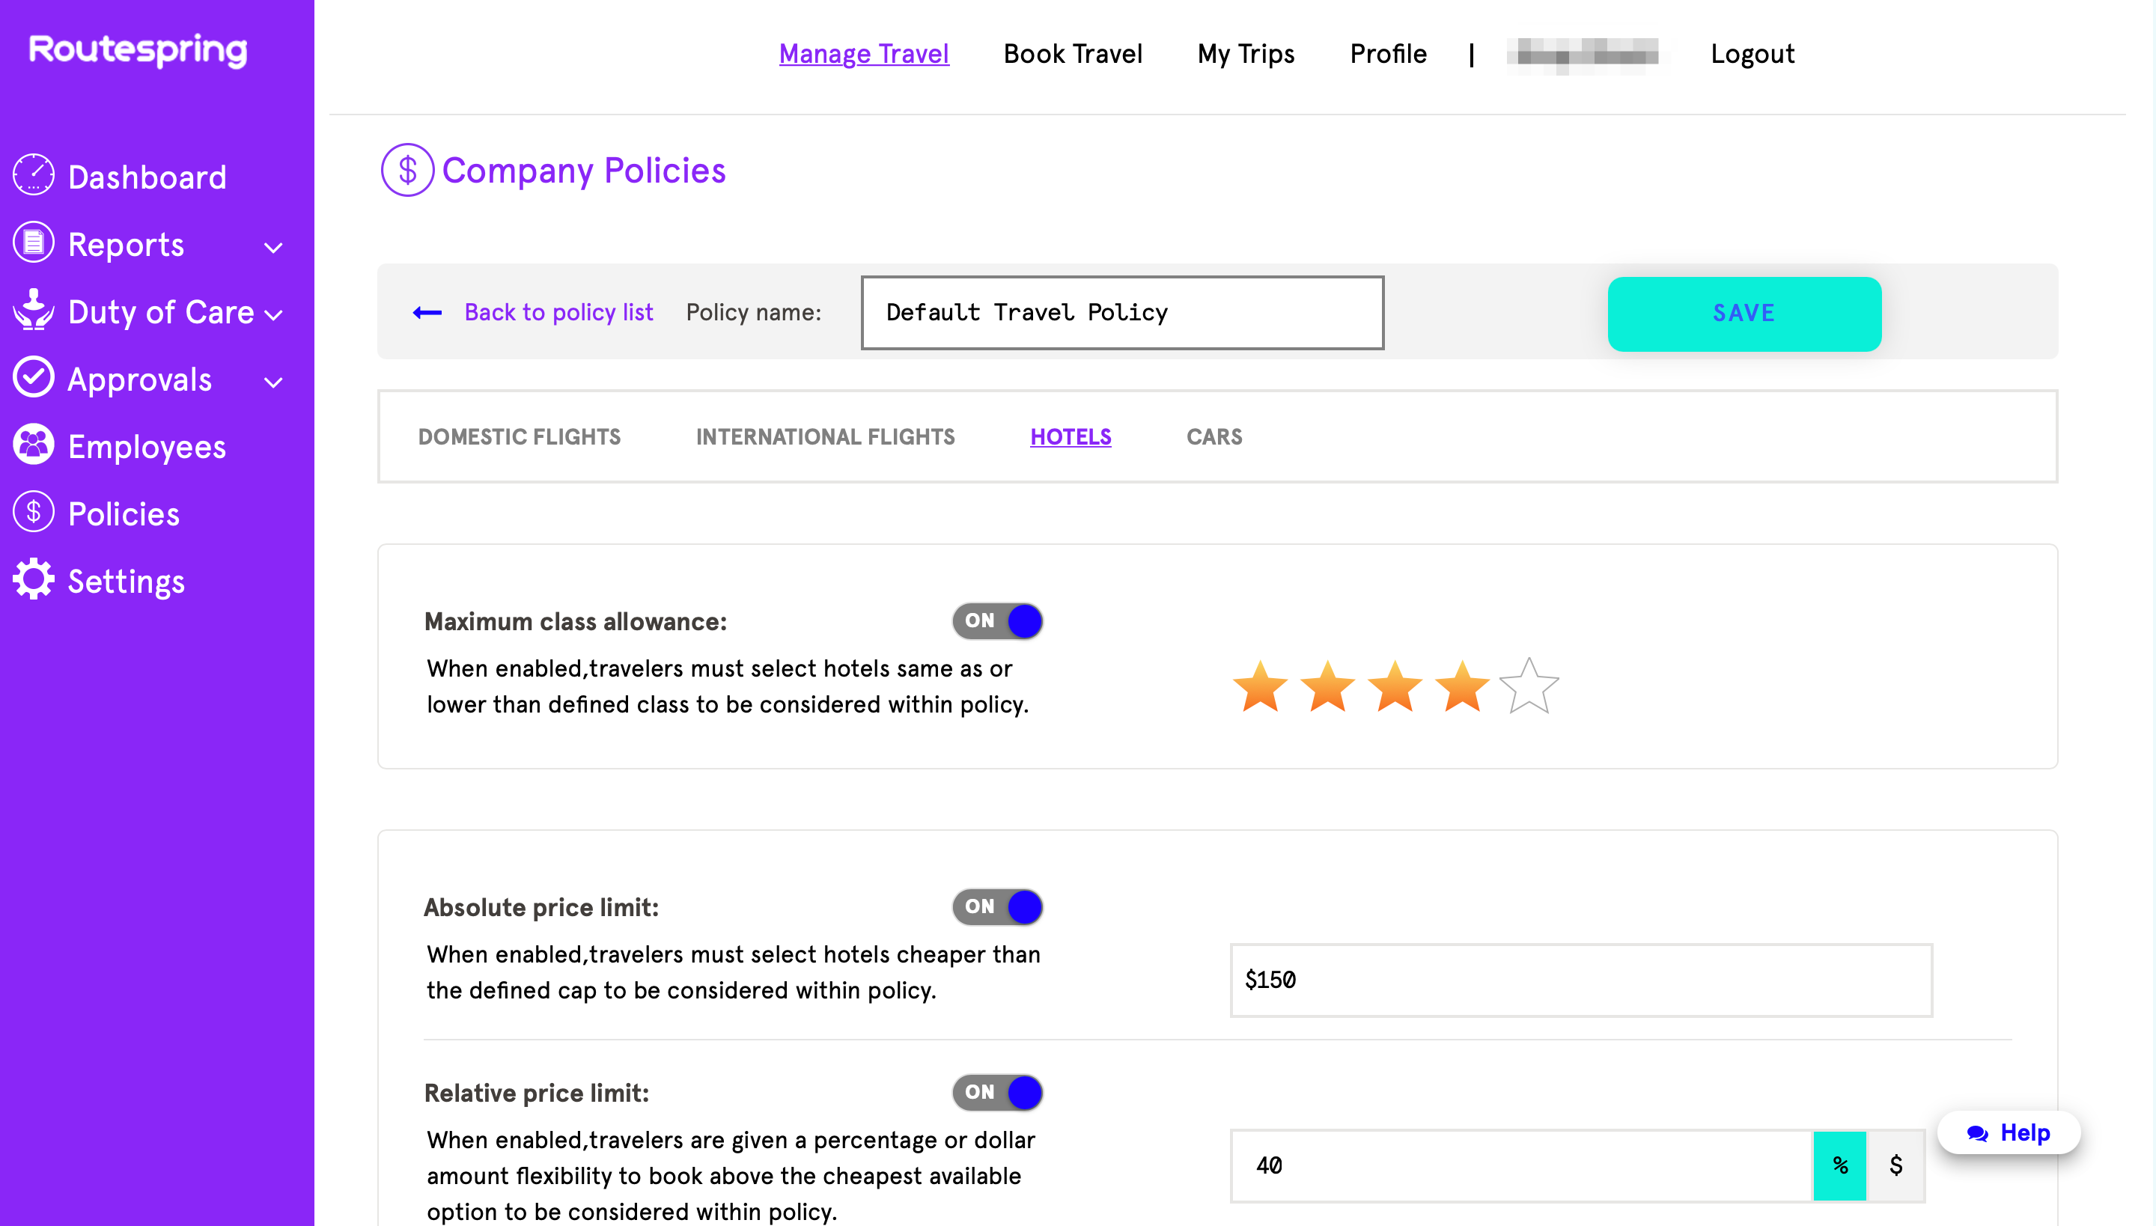The width and height of the screenshot is (2156, 1226).
Task: Turn off Maximum class allowance toggle
Action: tap(997, 620)
